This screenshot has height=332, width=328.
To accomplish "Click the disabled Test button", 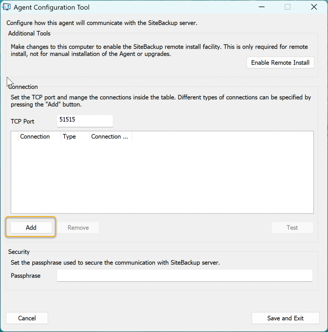I will click(292, 228).
